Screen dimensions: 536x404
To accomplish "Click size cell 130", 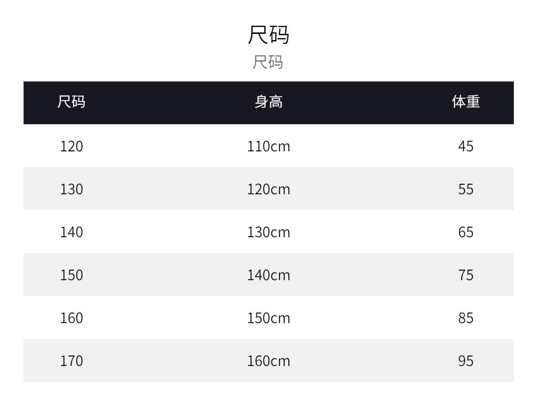I will 71,189.
